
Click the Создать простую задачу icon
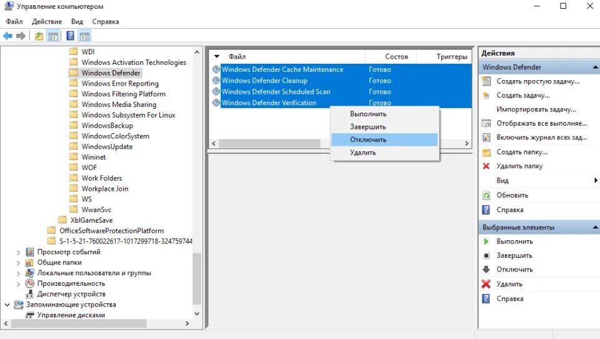click(x=486, y=81)
